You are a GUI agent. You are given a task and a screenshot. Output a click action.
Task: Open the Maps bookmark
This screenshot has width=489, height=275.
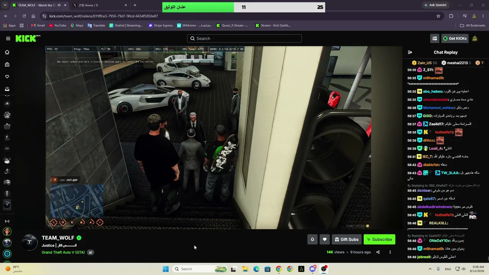(x=76, y=26)
